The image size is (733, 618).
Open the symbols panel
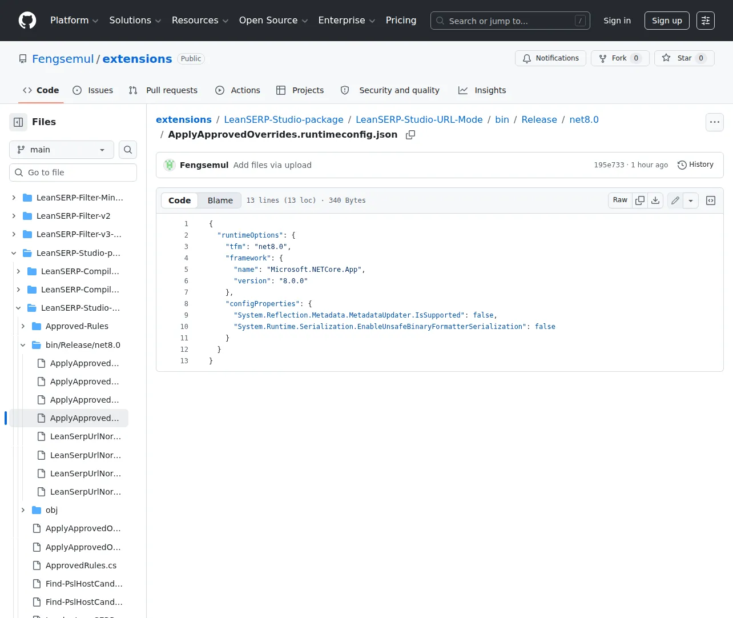click(711, 200)
